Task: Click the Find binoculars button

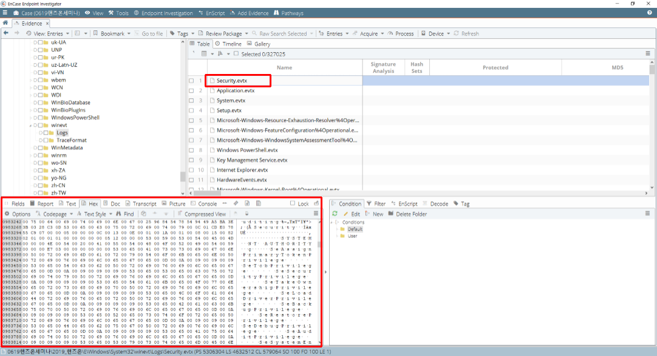Action: click(x=125, y=213)
